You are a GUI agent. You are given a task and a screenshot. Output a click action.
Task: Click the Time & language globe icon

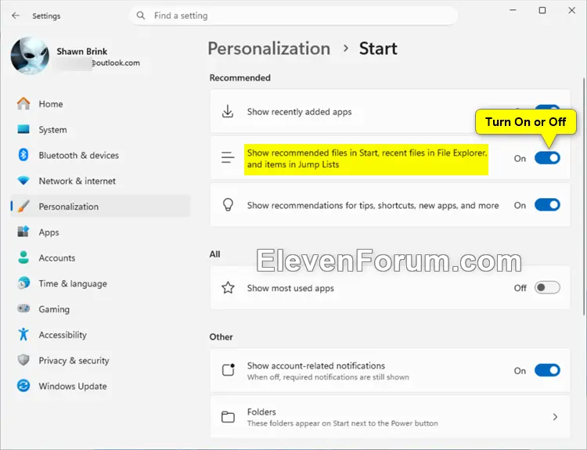23,283
